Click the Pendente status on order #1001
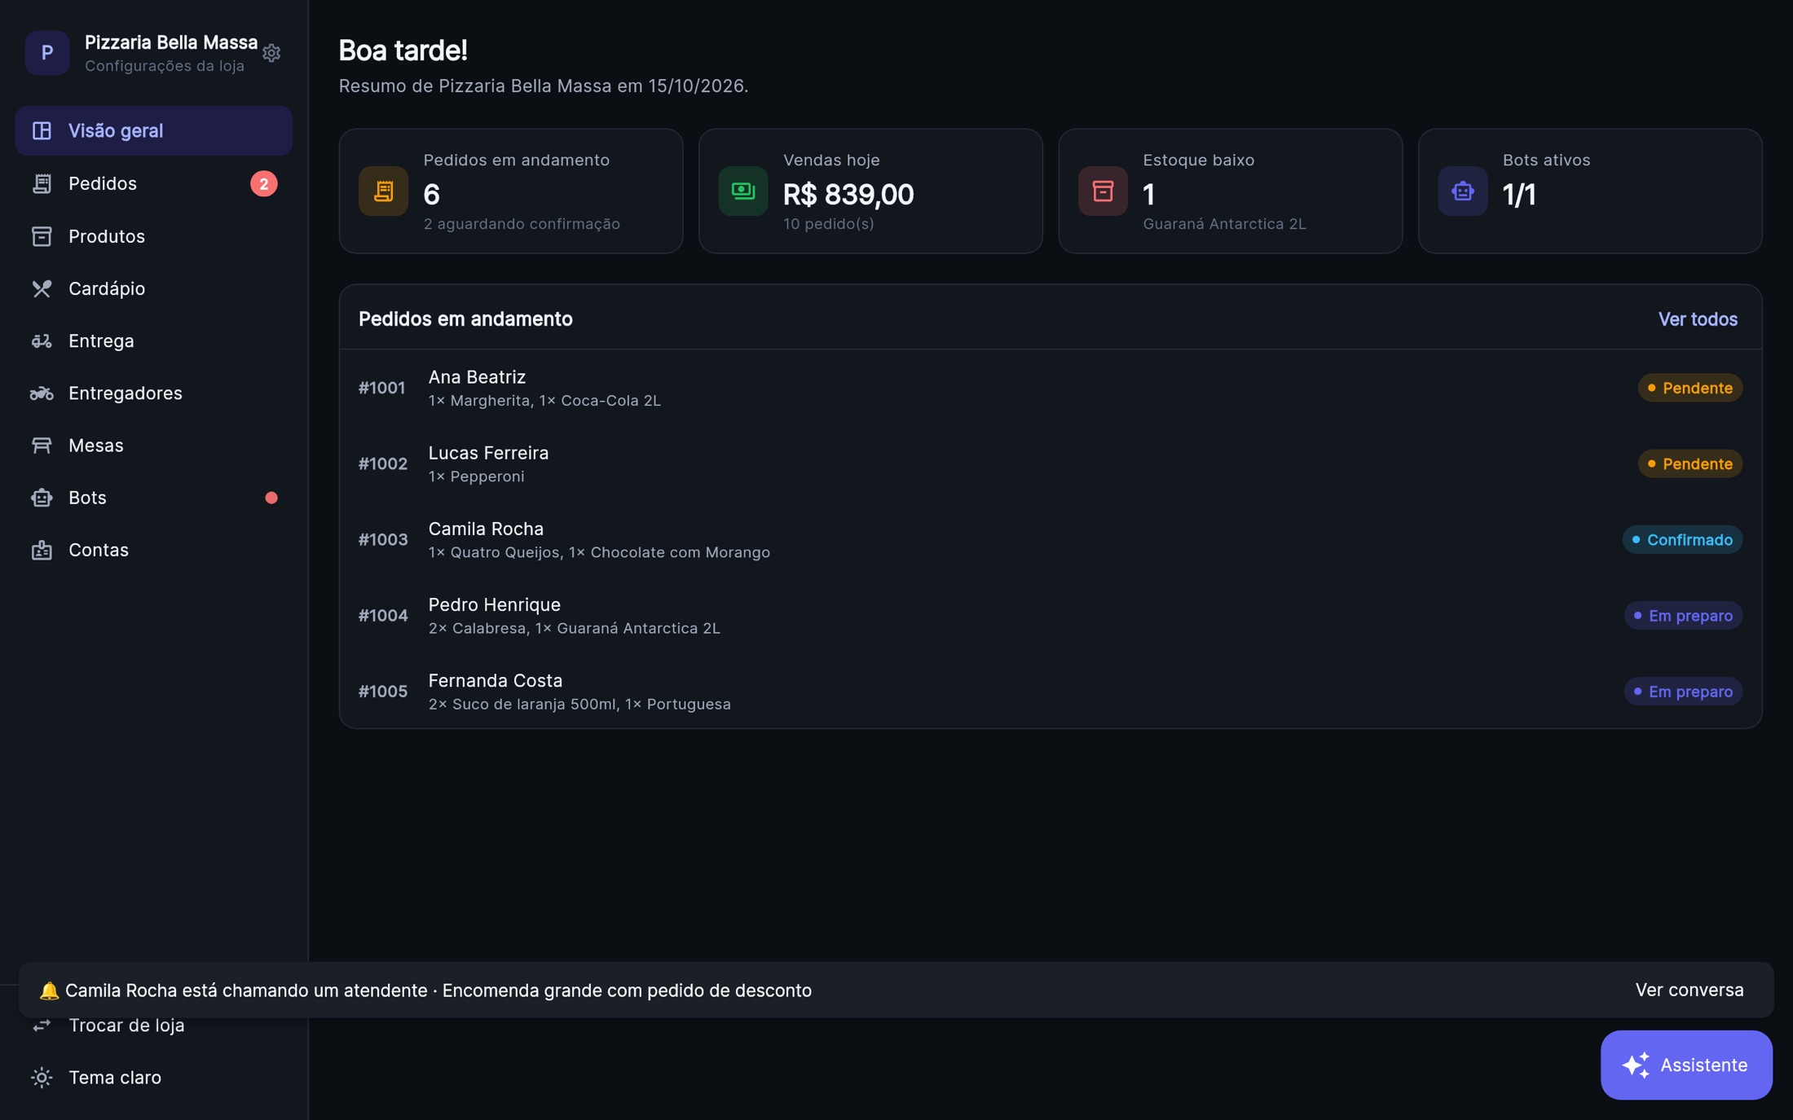Viewport: 1793px width, 1120px height. [1690, 388]
